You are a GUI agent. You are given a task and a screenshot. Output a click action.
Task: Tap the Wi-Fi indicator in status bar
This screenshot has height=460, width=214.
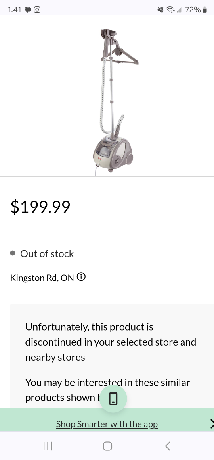(x=170, y=10)
